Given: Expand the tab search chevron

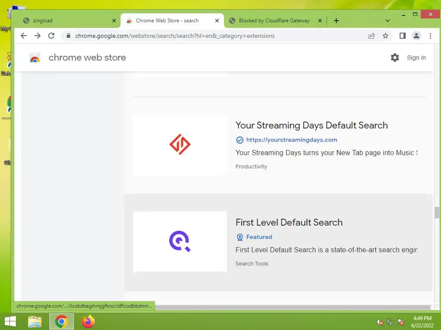Looking at the screenshot, I should click(387, 21).
